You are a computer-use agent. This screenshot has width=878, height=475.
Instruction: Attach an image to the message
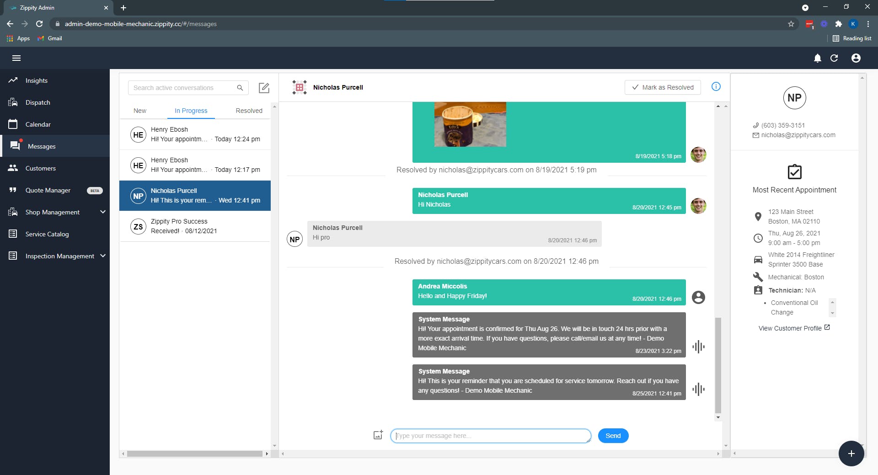click(378, 435)
